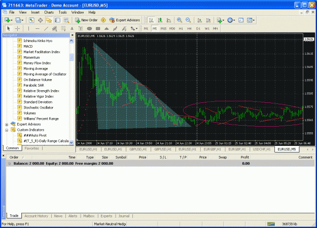Click the Expert Advisors toolbar button

(x=125, y=20)
